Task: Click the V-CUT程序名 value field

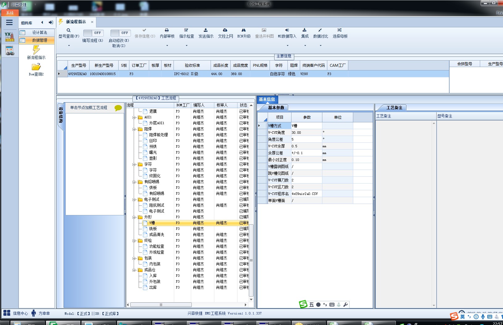Action: pos(306,194)
